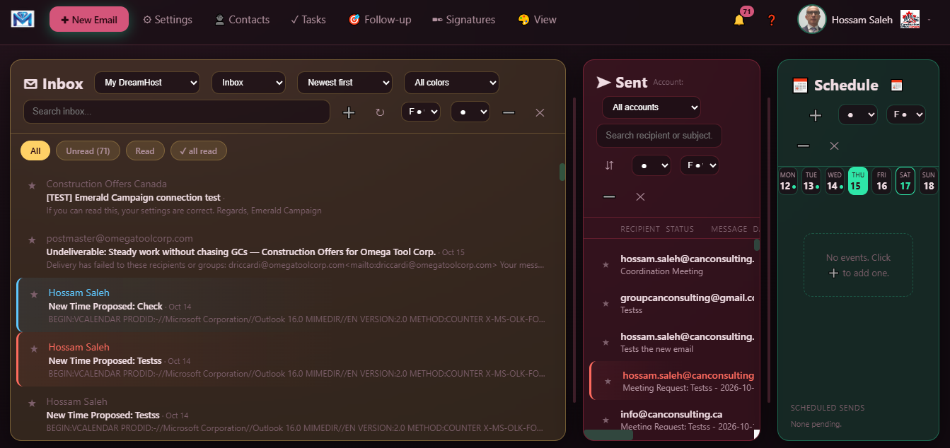Star the red-highlighted Hossam Saleh Testss email
The image size is (950, 448).
pos(34,349)
